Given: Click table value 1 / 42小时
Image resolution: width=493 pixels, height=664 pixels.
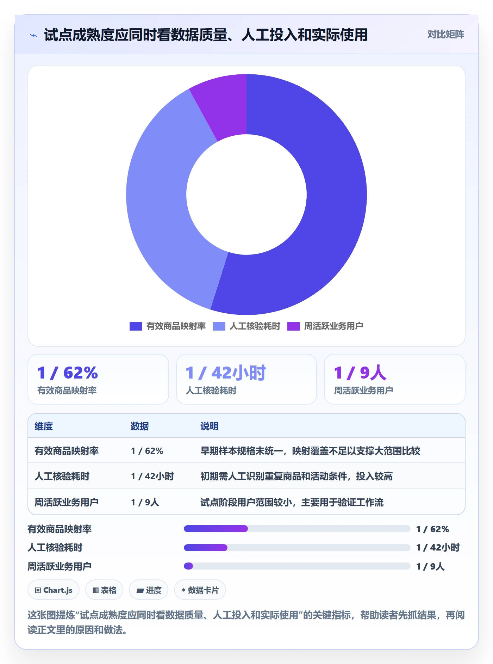Looking at the screenshot, I should [152, 476].
